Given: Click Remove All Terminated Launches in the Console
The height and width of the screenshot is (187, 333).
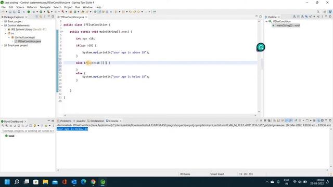Looking at the screenshot, I should [269, 121].
